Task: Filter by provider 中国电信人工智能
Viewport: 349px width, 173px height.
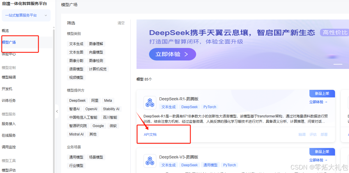Action: (83, 117)
